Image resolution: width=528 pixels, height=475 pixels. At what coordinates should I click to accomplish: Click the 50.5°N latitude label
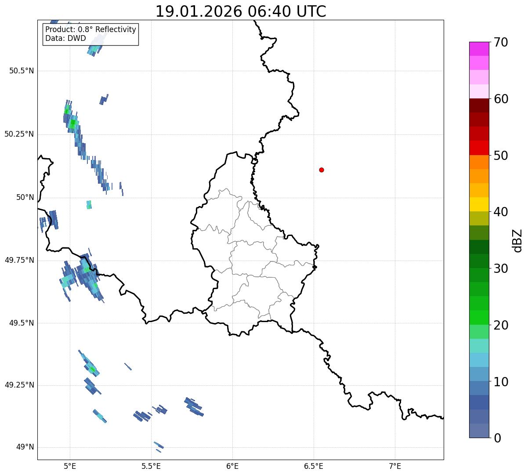(22, 71)
